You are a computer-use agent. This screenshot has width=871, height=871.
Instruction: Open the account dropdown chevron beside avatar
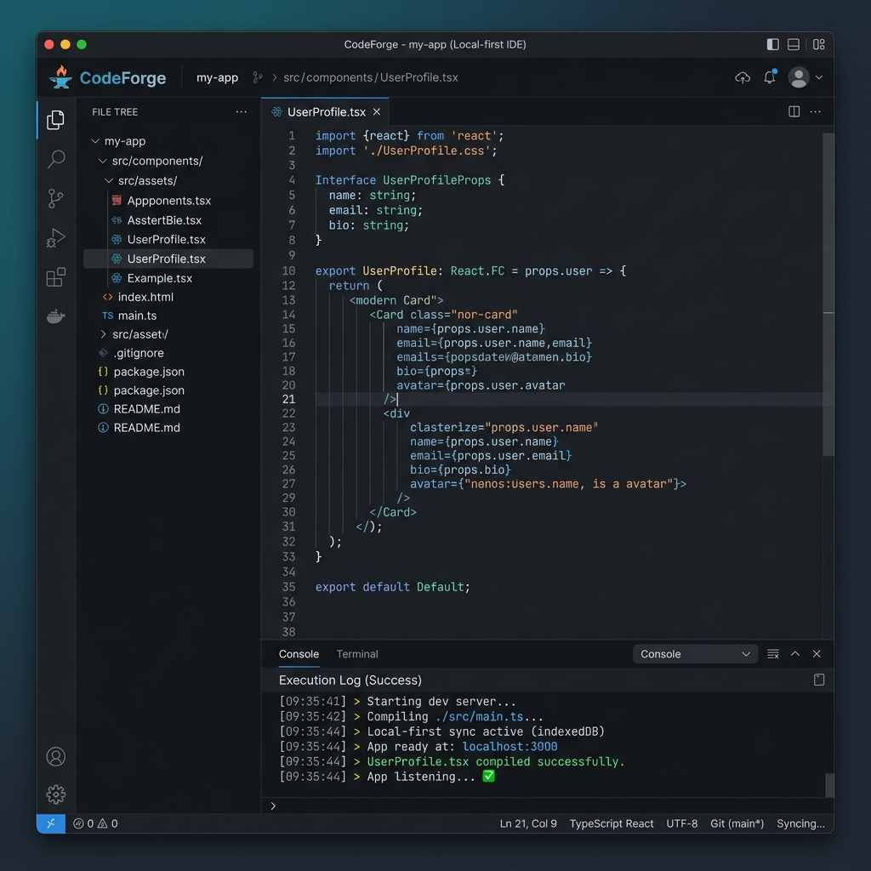click(x=819, y=77)
